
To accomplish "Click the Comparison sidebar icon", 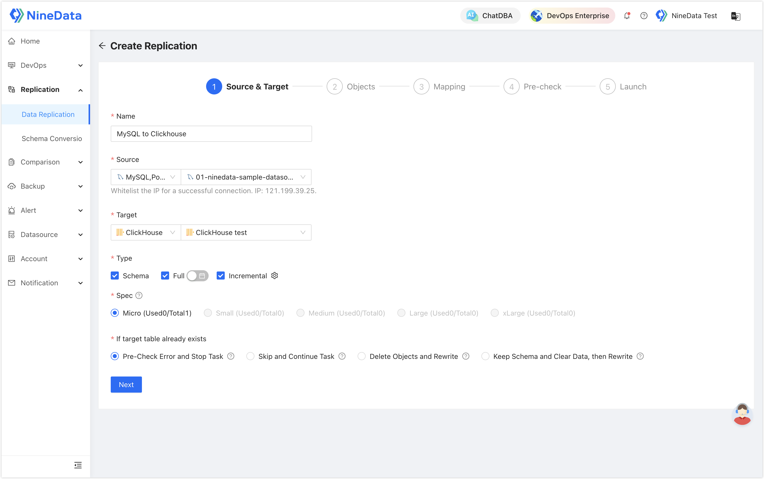I will [12, 162].
